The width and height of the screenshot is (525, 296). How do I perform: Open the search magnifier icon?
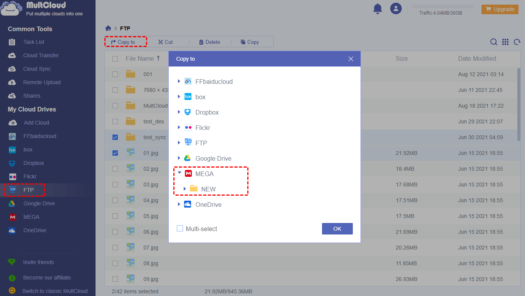pos(493,42)
